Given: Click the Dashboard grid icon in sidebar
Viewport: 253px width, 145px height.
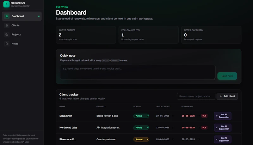Looking at the screenshot, I should (x=7, y=16).
